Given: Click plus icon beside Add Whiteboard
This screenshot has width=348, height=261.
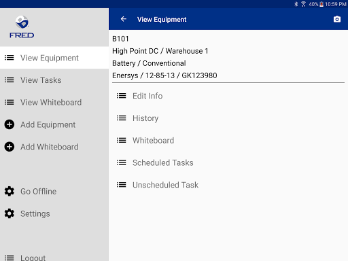Looking at the screenshot, I should tap(10, 147).
